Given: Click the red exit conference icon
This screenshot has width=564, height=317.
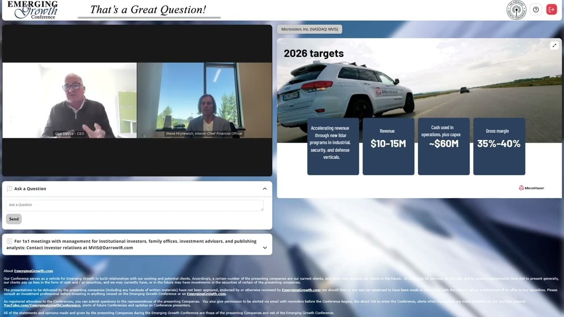Looking at the screenshot, I should tap(552, 9).
